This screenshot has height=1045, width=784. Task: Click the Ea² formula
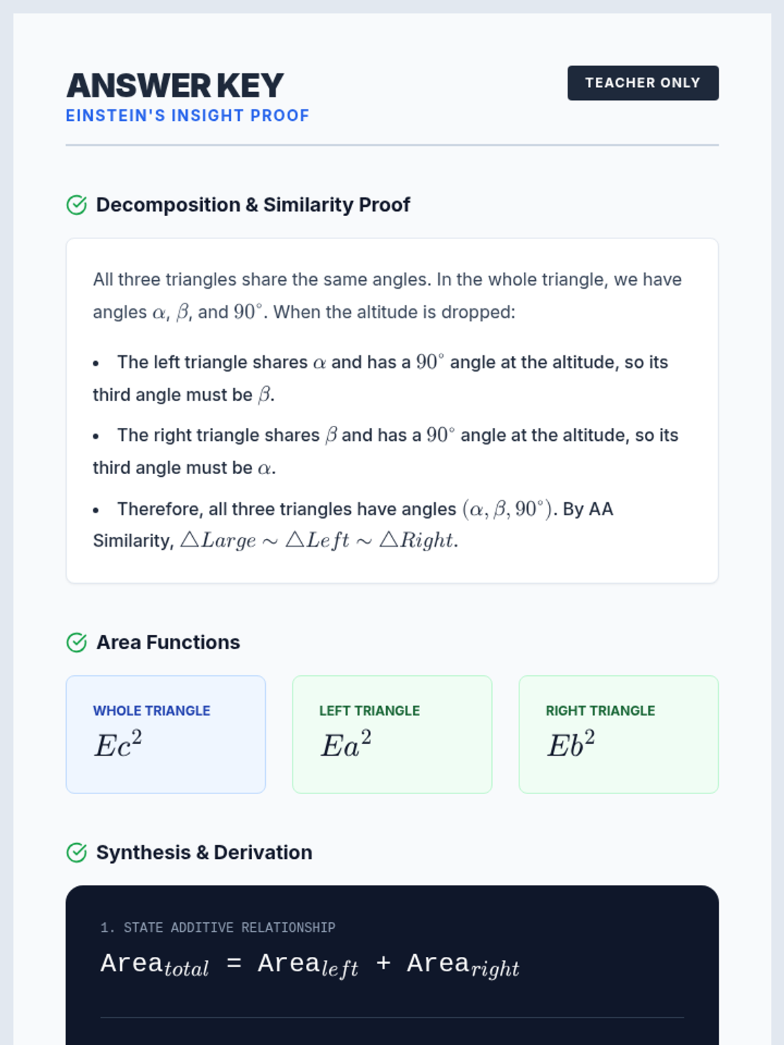(346, 745)
